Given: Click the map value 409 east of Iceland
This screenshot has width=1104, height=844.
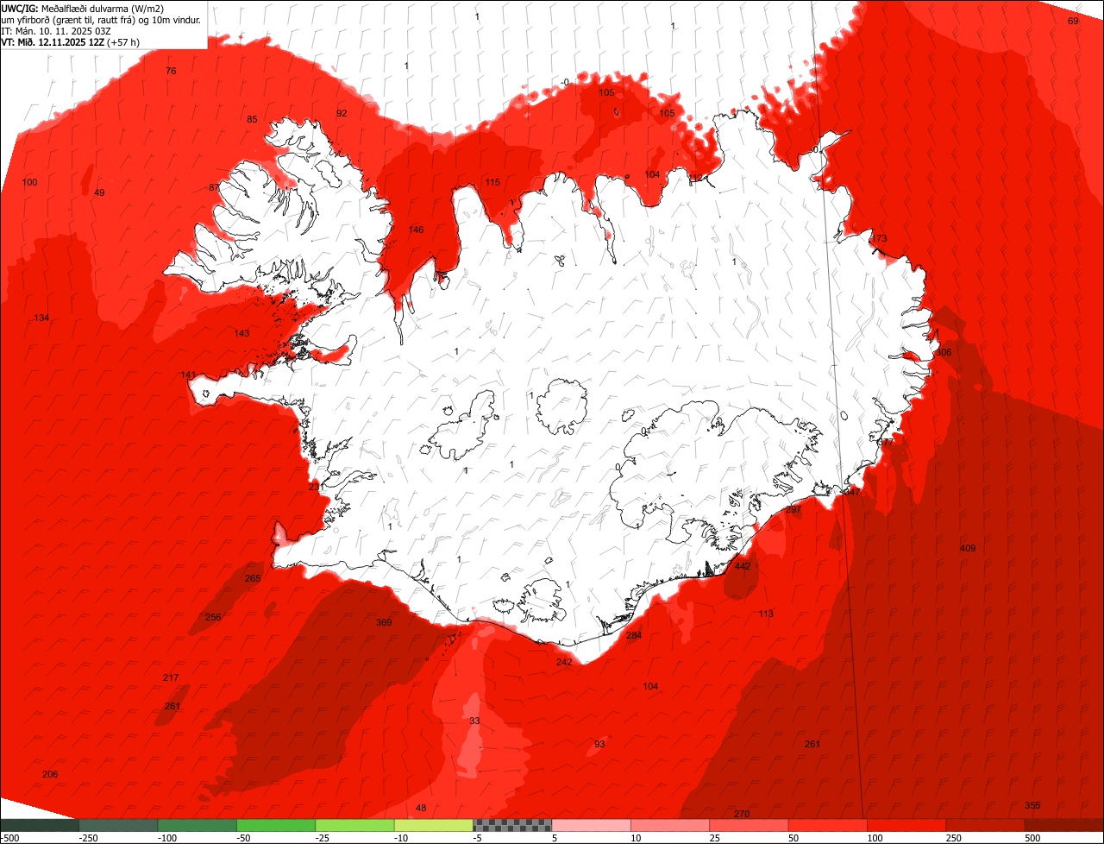Looking at the screenshot, I should point(968,548).
